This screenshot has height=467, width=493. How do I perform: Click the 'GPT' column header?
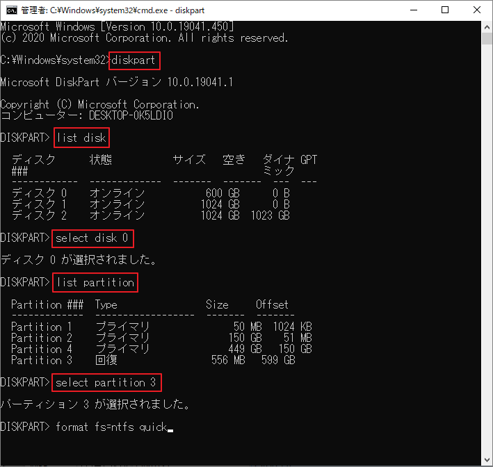[309, 160]
